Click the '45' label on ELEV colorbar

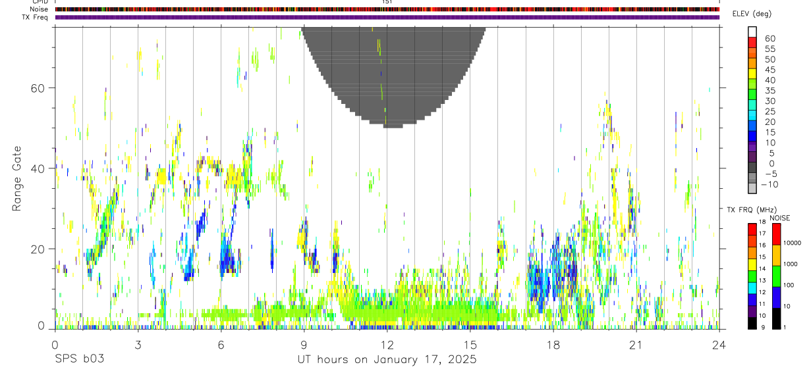click(769, 70)
